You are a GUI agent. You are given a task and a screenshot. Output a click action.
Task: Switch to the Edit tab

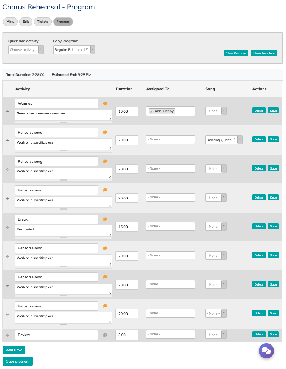26,22
